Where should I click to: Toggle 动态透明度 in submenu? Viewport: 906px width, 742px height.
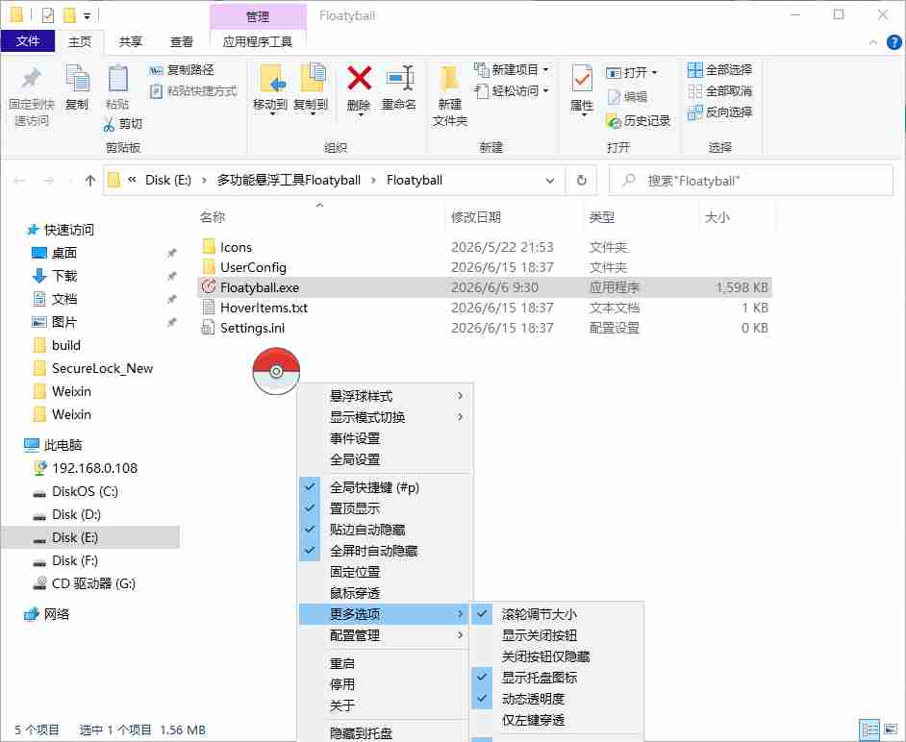click(557, 699)
